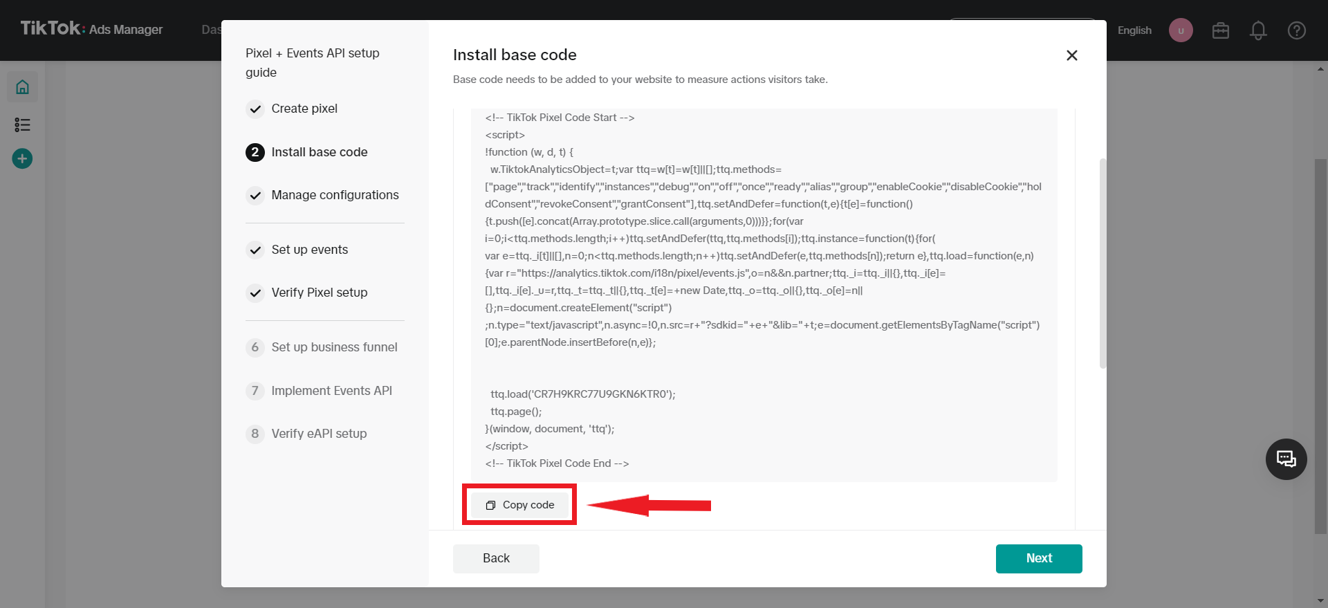The height and width of the screenshot is (608, 1328).
Task: Open the Set up events step
Action: pos(297,250)
